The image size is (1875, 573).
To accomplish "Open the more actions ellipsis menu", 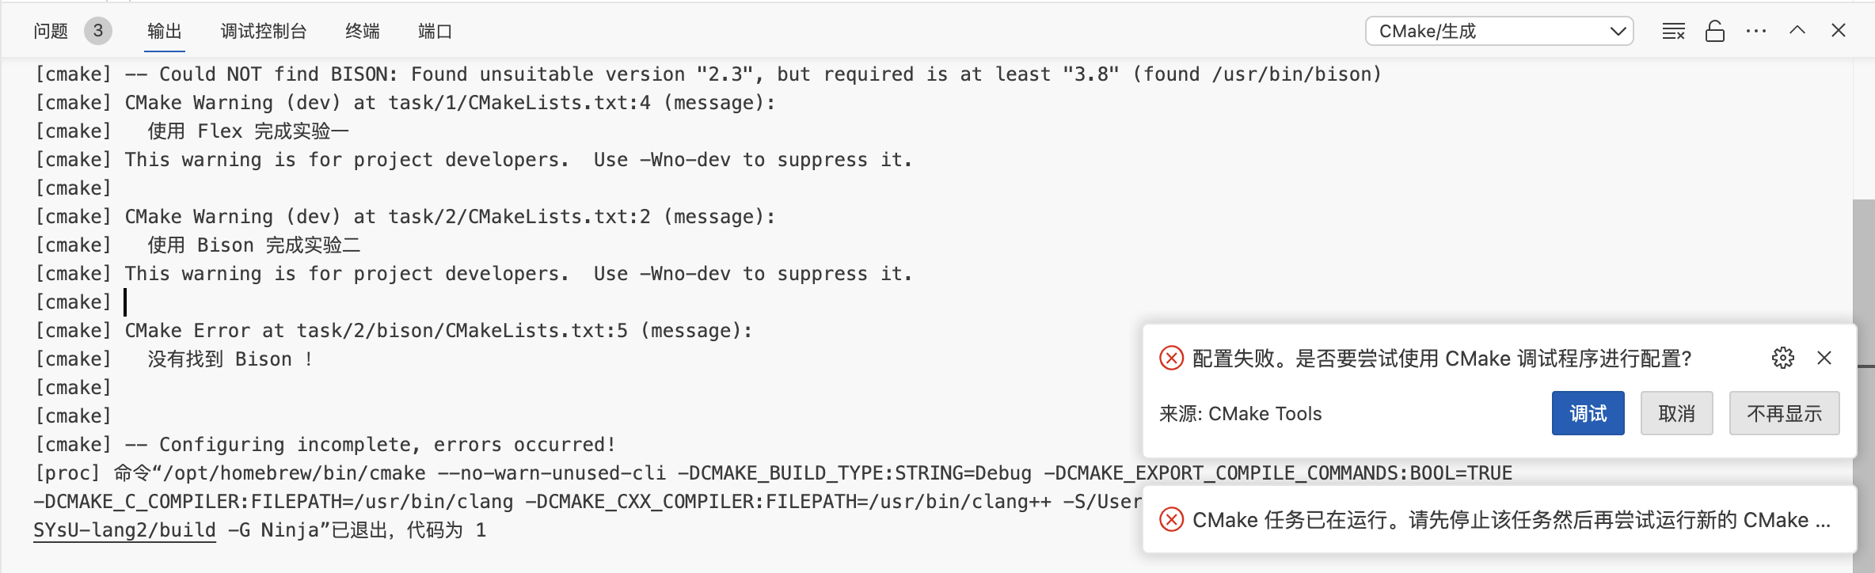I will point(1756,30).
